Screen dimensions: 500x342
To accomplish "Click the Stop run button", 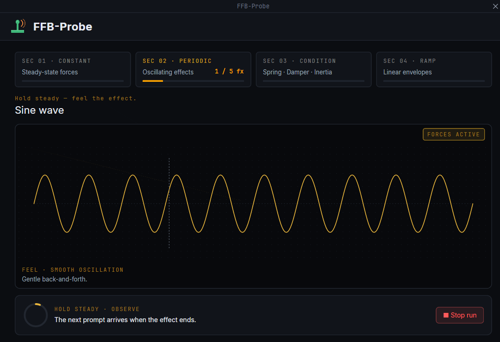I will [460, 315].
